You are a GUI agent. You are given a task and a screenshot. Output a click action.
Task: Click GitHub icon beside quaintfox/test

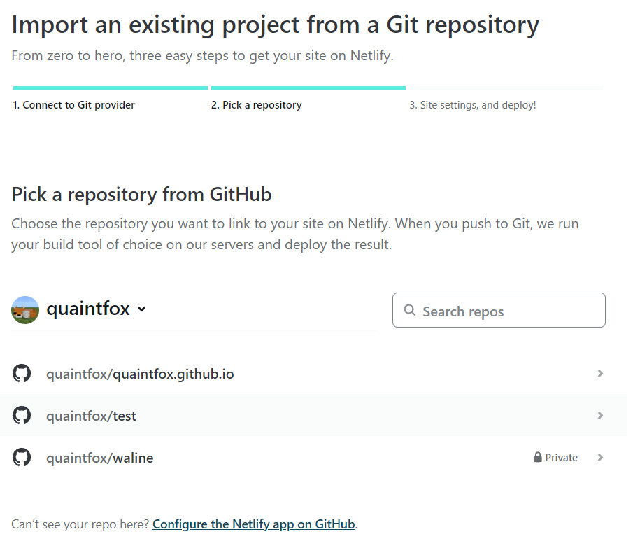(22, 416)
